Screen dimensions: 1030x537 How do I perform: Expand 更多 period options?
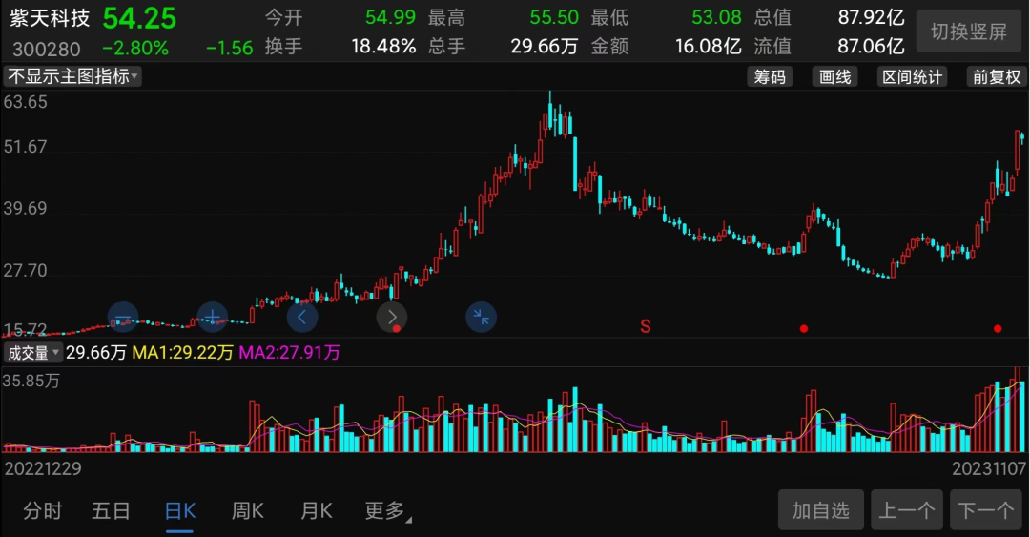387,510
